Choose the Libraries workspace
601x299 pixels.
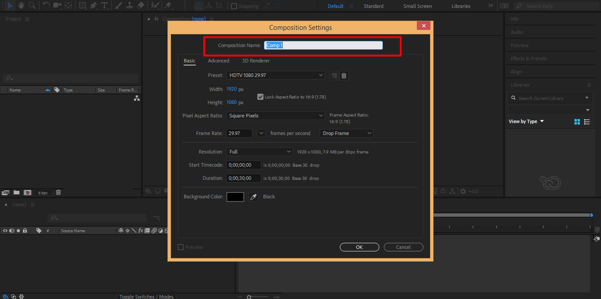pos(461,6)
